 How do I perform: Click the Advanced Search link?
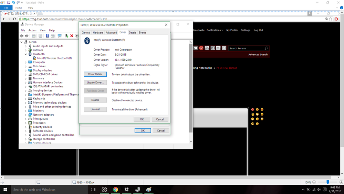258,55
